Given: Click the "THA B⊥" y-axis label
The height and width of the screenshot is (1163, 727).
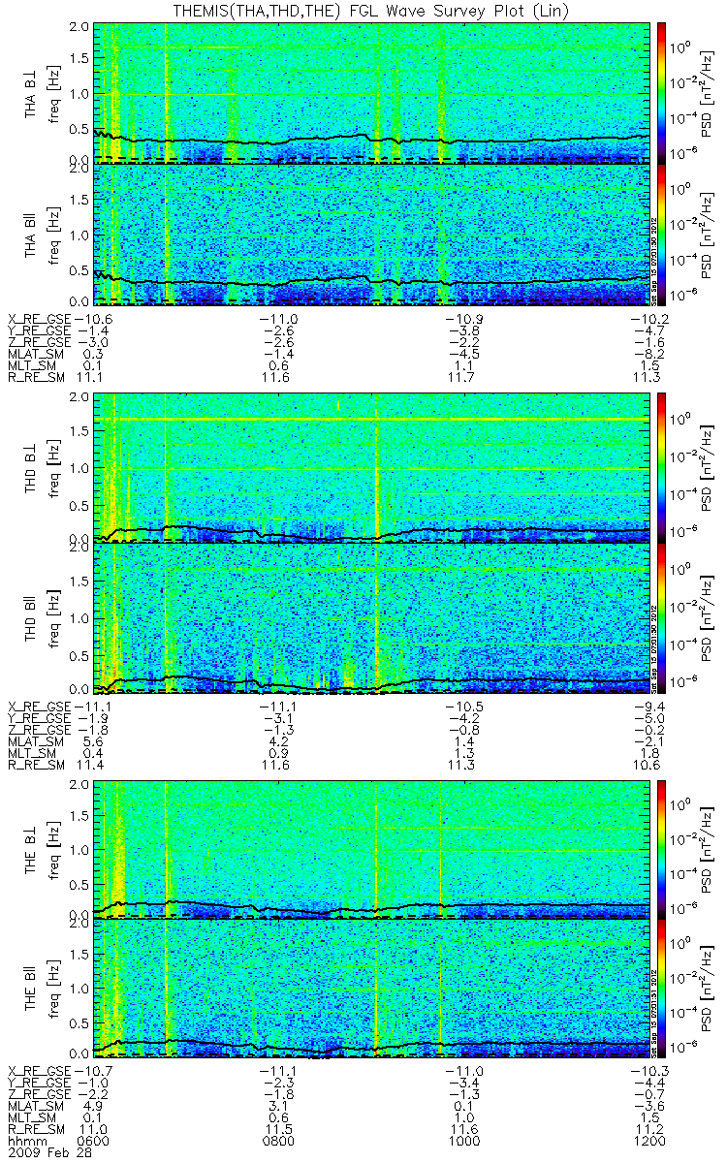Looking at the screenshot, I should [32, 93].
